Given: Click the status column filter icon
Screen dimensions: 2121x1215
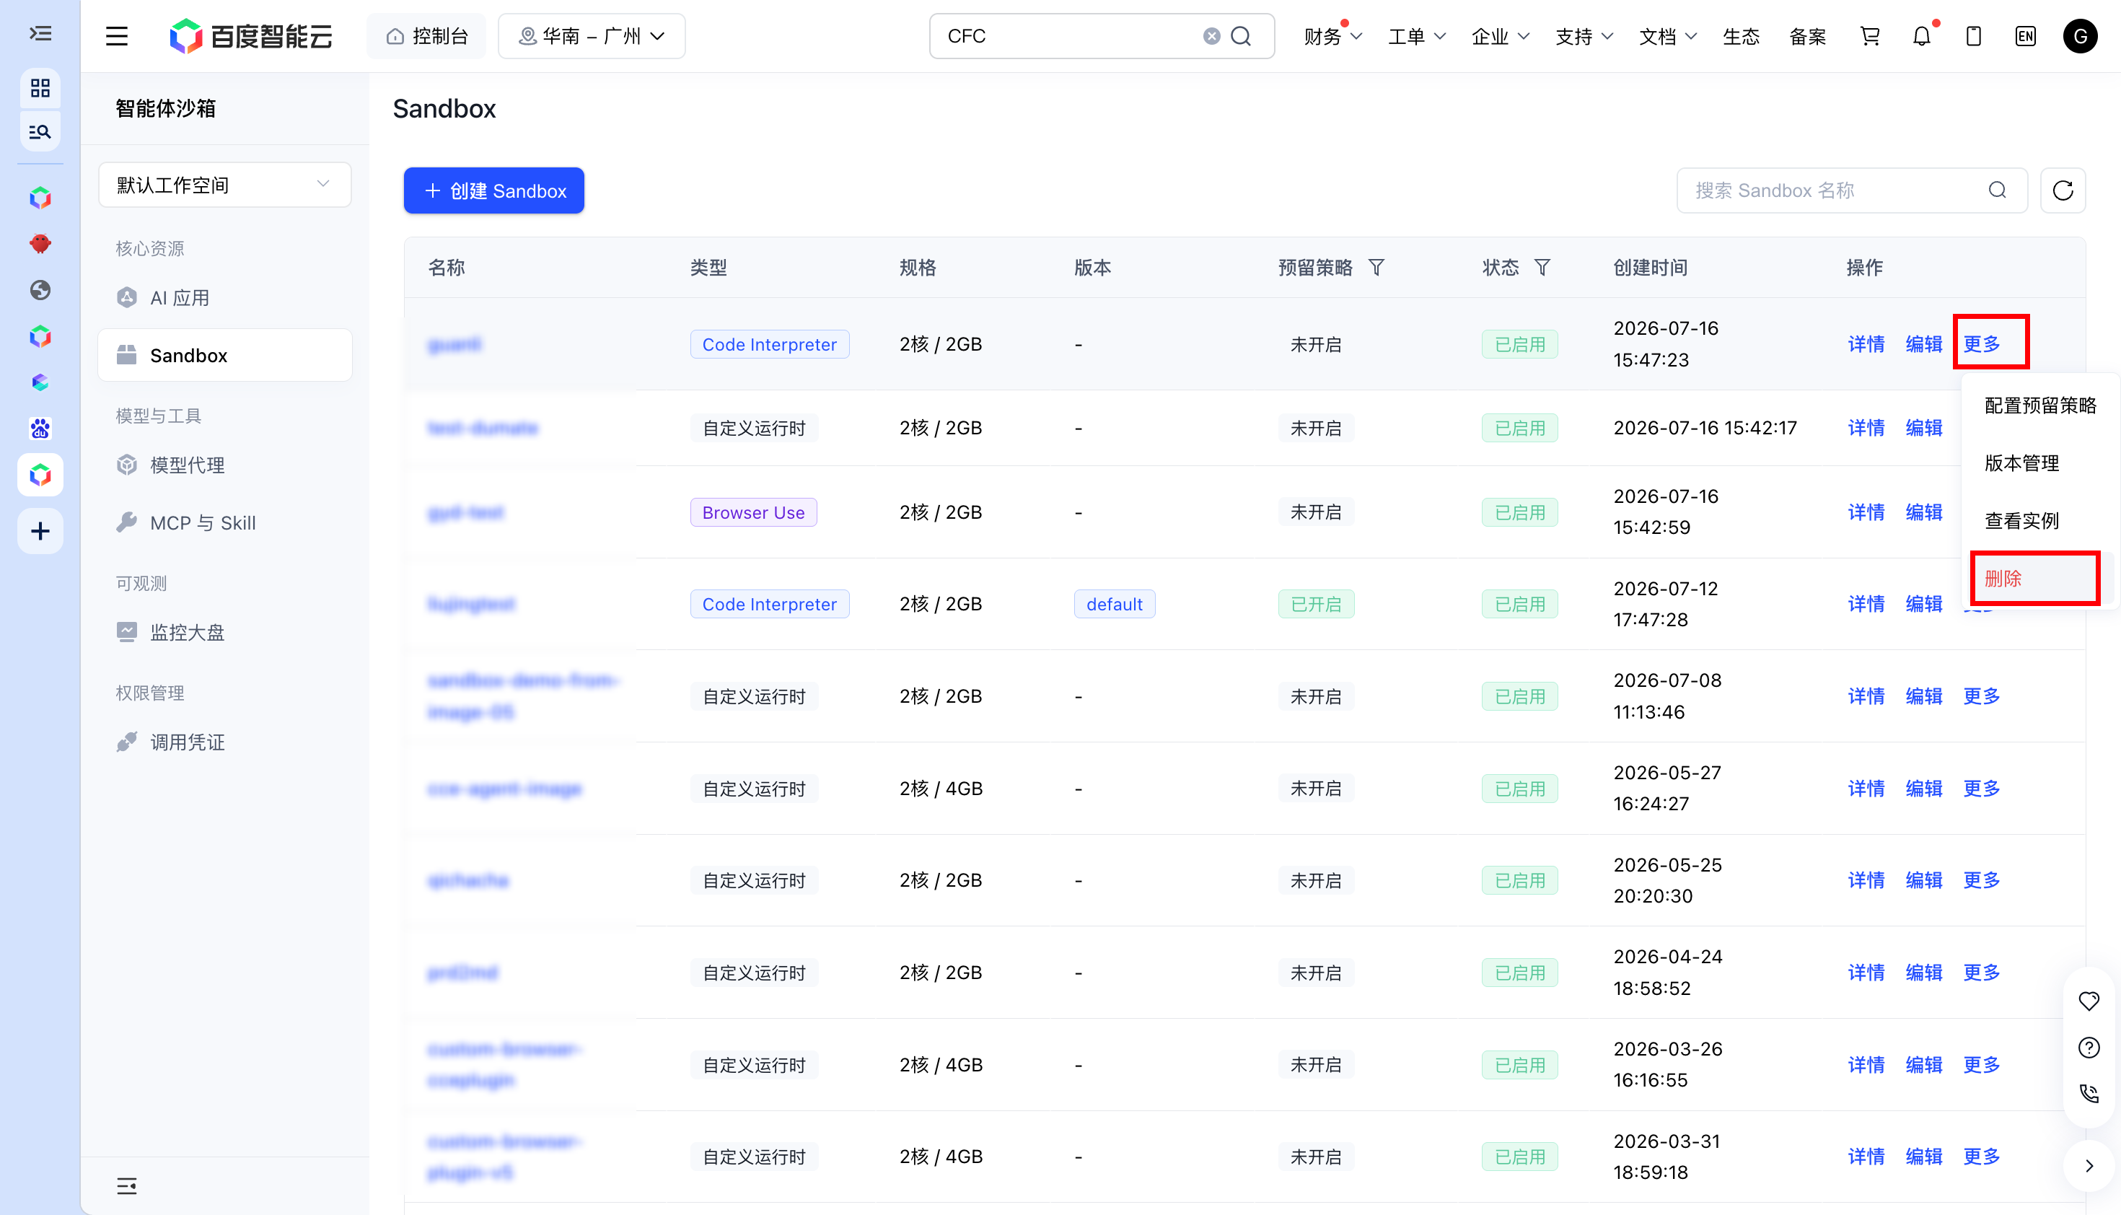Looking at the screenshot, I should point(1542,267).
